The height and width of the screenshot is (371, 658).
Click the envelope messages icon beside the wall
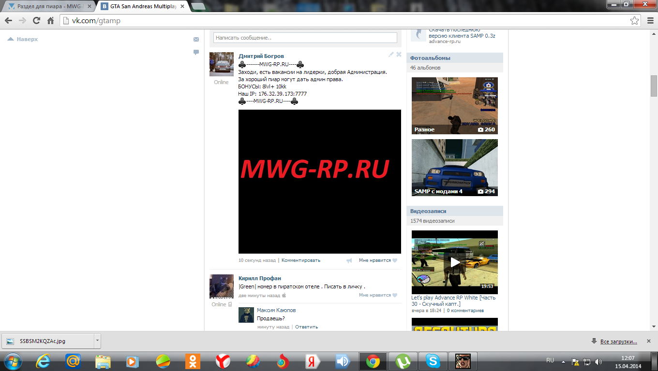196,39
